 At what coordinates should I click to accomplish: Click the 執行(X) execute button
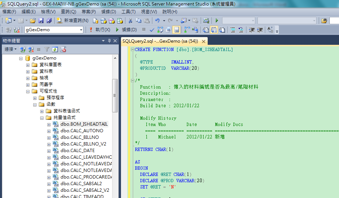[x=100, y=30]
